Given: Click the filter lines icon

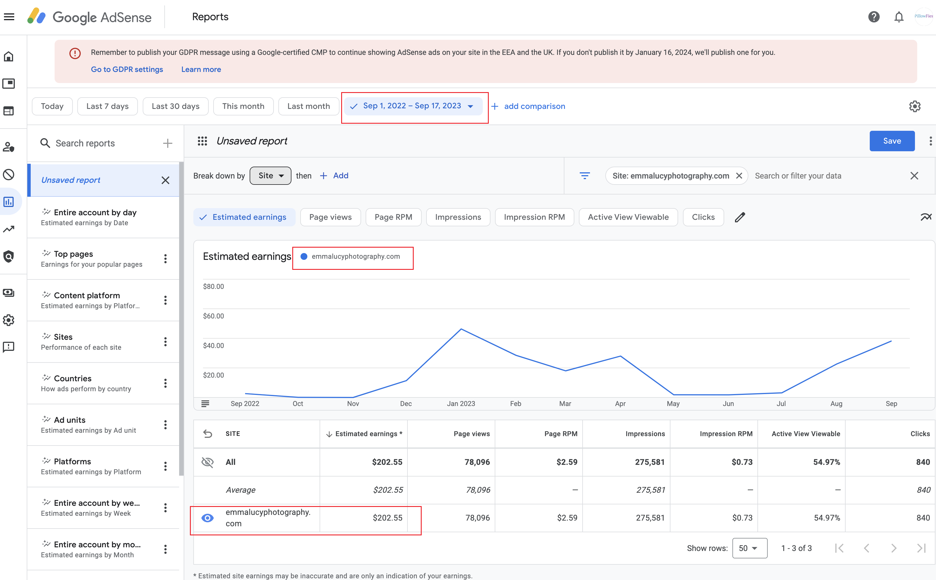Looking at the screenshot, I should [x=584, y=176].
